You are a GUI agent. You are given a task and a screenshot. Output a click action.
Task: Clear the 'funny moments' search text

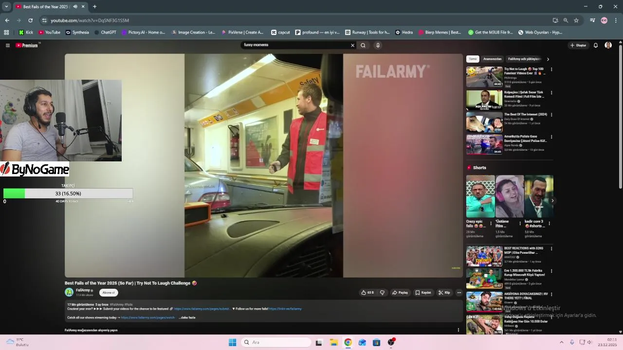[x=353, y=45]
